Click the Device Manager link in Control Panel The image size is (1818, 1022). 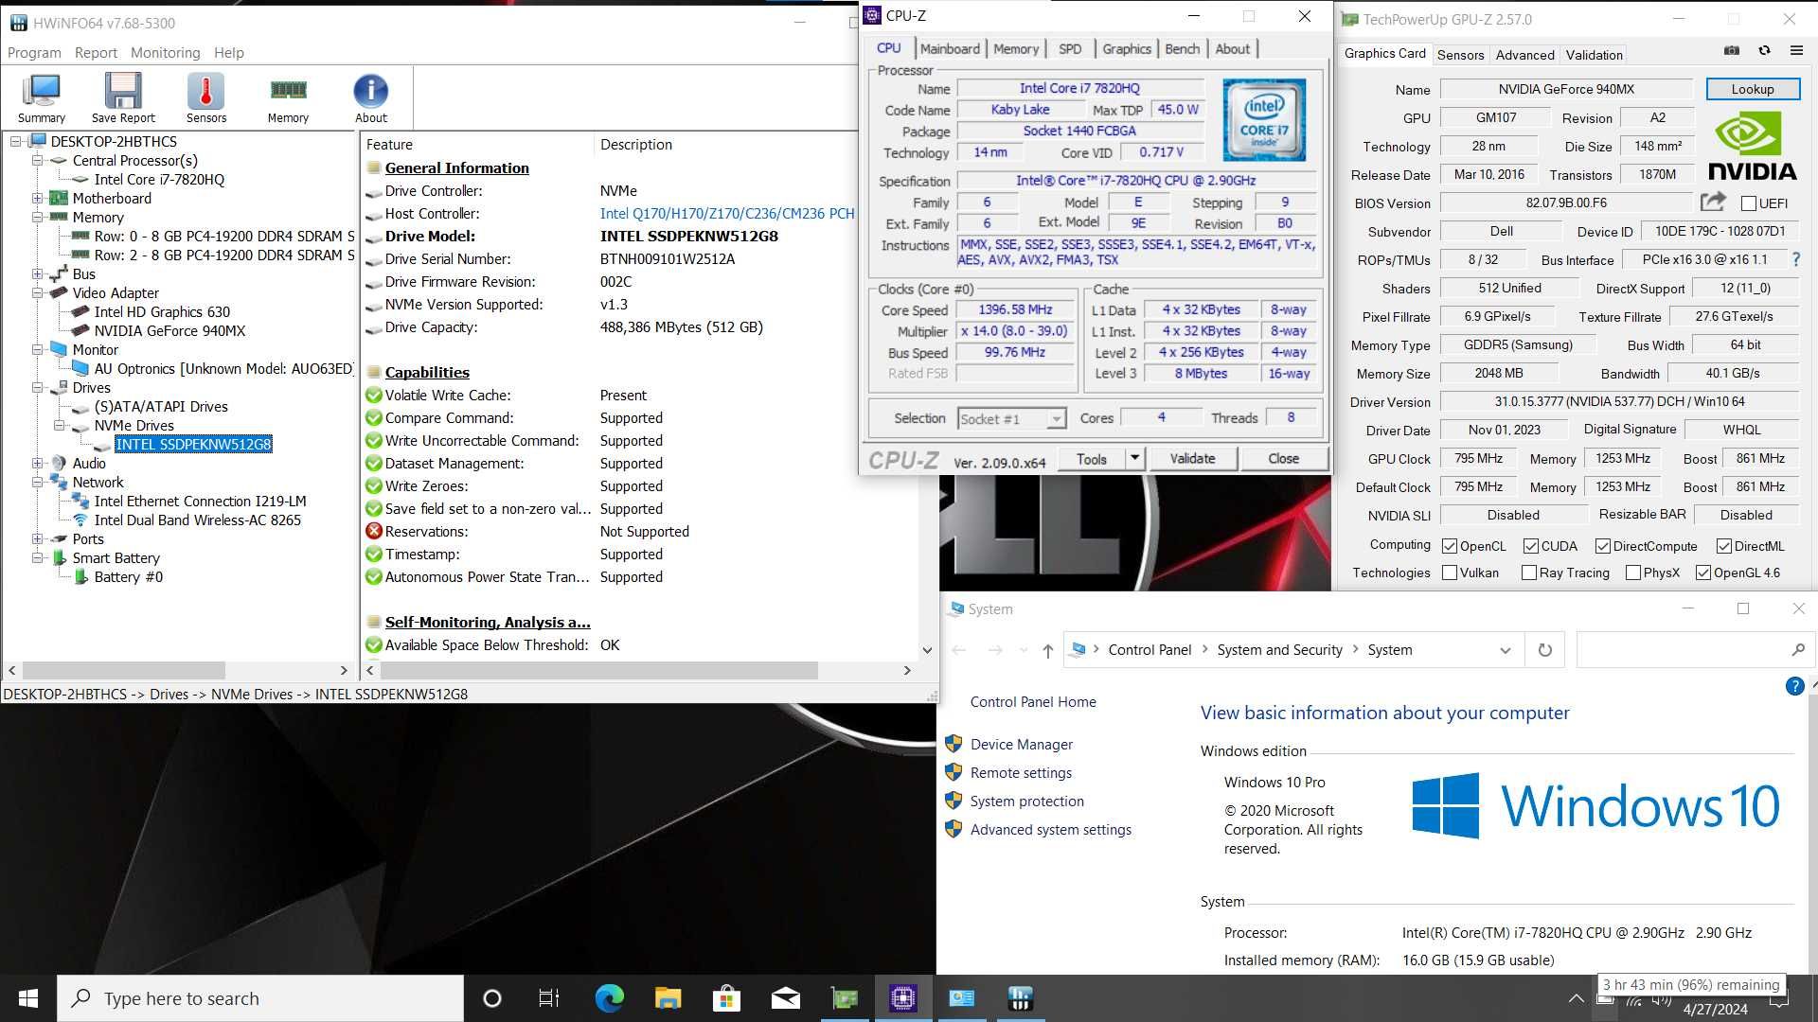pyautogui.click(x=1022, y=744)
